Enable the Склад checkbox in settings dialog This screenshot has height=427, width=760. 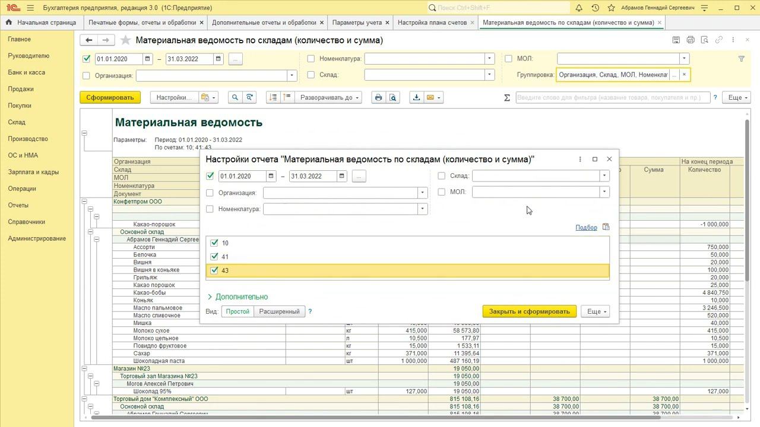tap(441, 176)
